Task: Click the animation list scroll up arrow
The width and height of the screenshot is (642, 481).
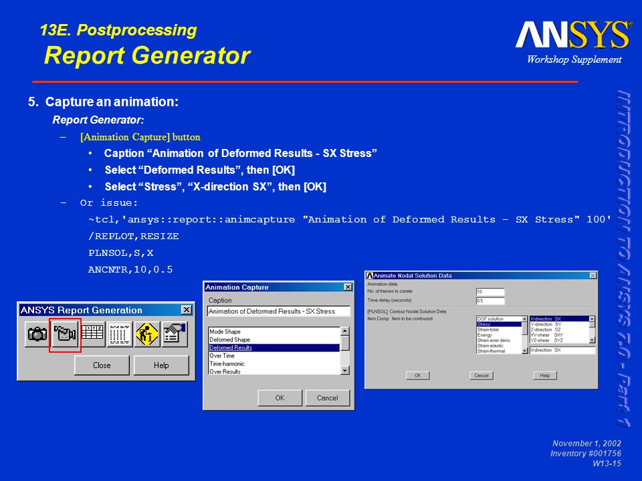Action: [345, 331]
